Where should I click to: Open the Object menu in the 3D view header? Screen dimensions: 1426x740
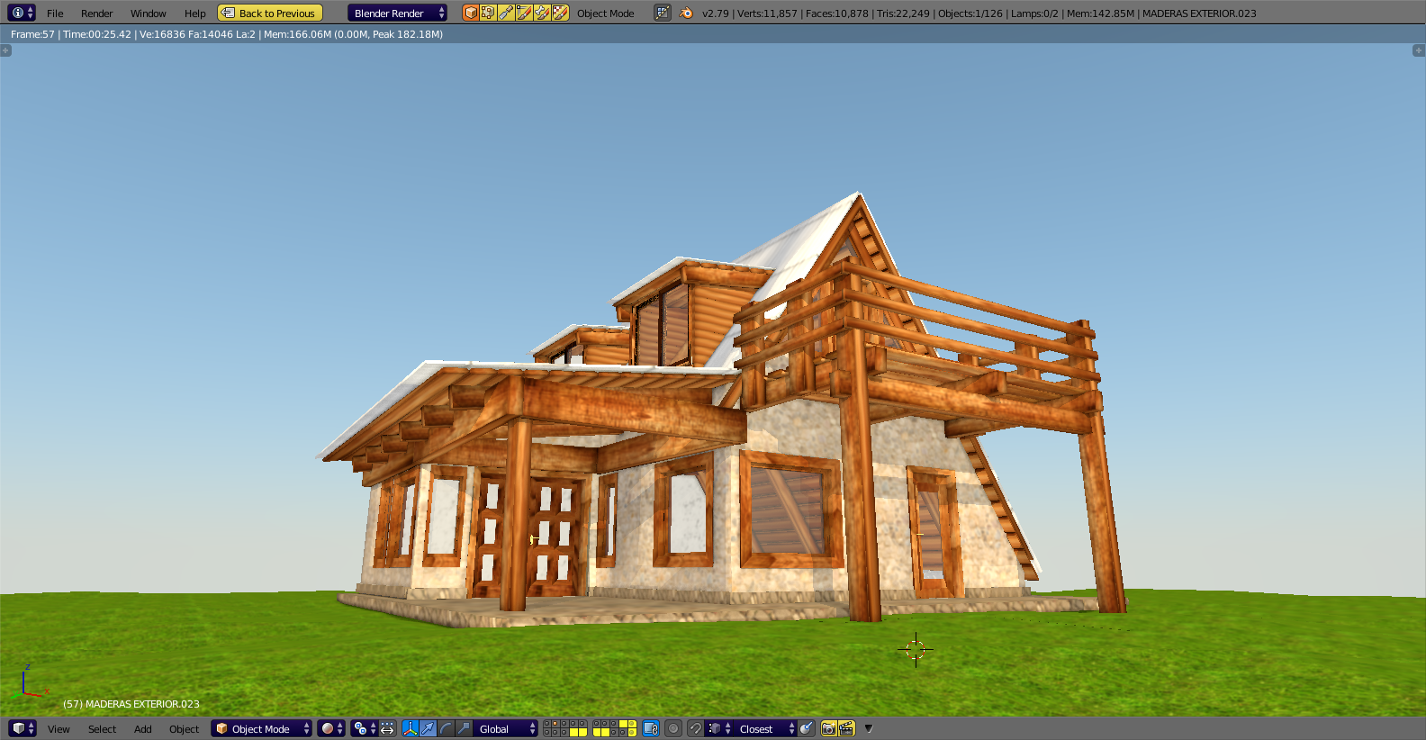(184, 729)
